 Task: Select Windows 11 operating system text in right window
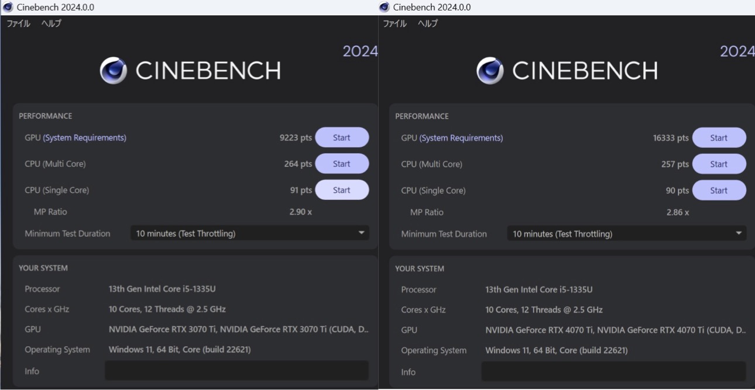click(557, 350)
